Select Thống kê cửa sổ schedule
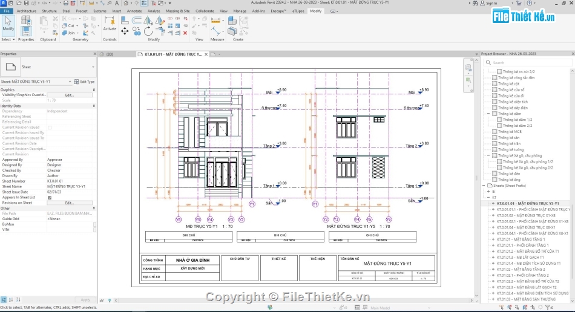The width and height of the screenshot is (575, 312). tap(511, 89)
